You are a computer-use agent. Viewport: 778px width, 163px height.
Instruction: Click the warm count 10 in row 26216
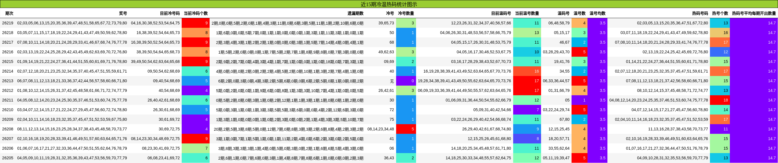[x=527, y=52]
